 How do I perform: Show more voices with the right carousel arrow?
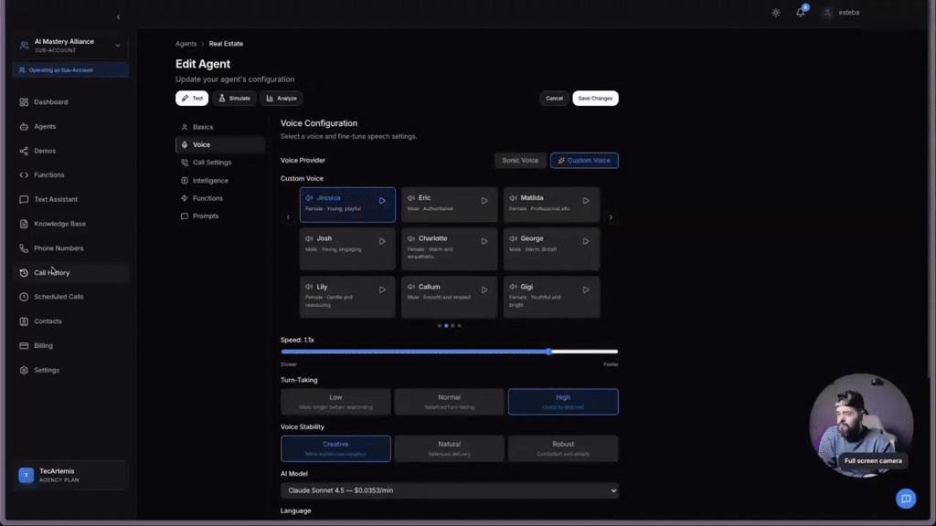click(611, 217)
